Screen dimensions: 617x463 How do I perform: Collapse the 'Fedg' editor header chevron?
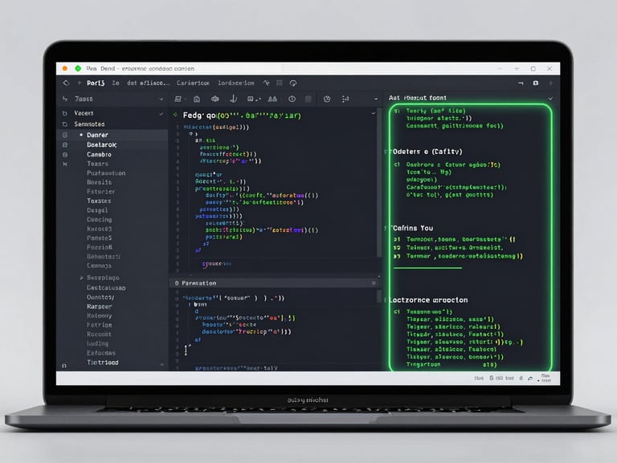point(373,113)
